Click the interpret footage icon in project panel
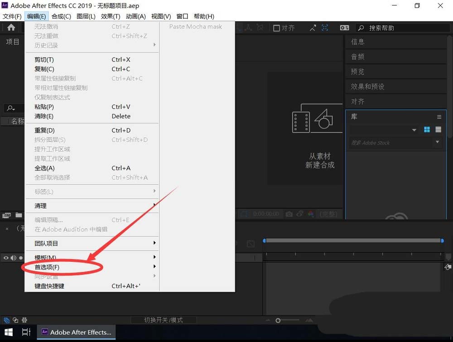The height and width of the screenshot is (342, 453). tap(6, 215)
